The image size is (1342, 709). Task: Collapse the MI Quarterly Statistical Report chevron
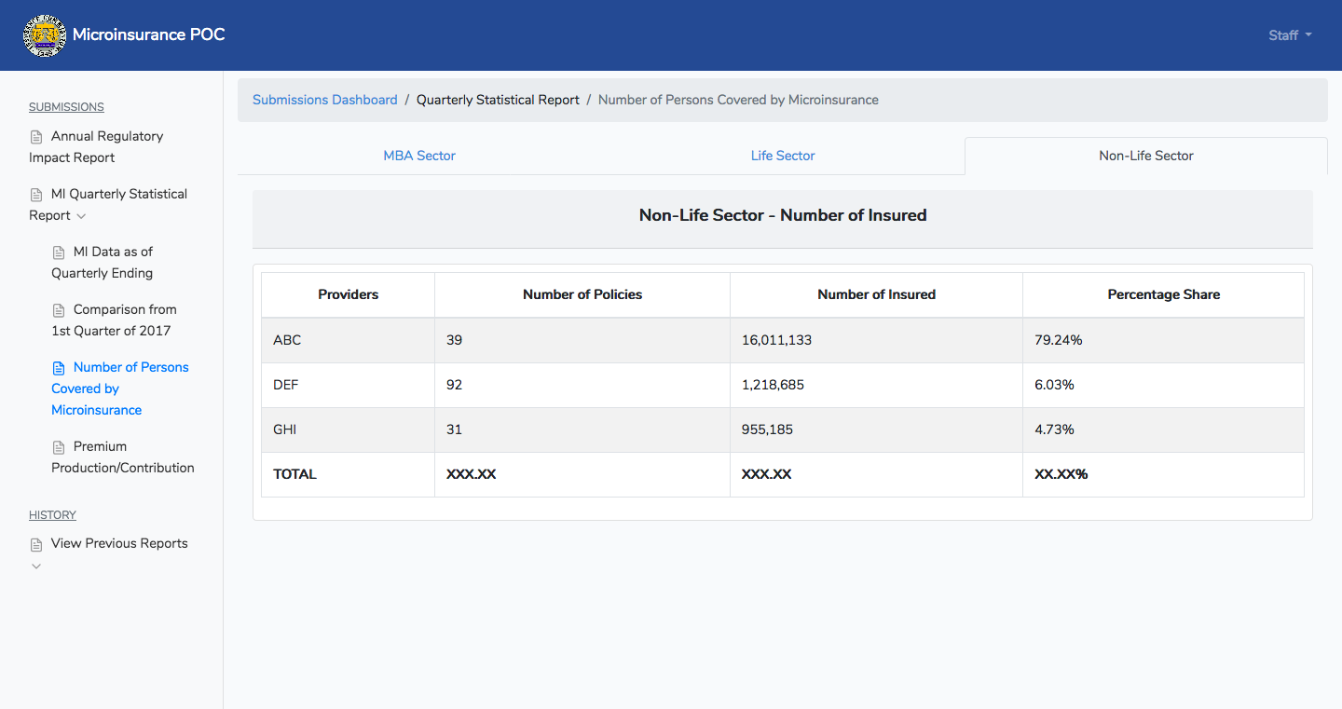click(x=81, y=216)
